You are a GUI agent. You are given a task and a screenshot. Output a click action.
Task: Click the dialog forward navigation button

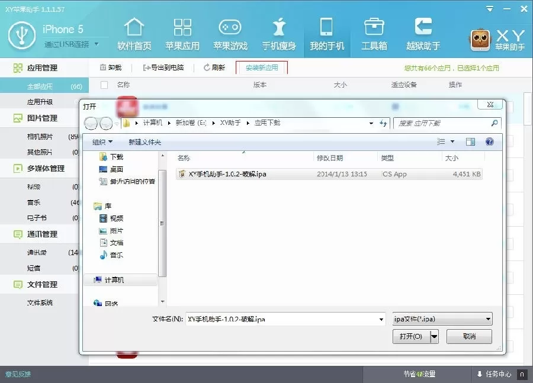106,123
